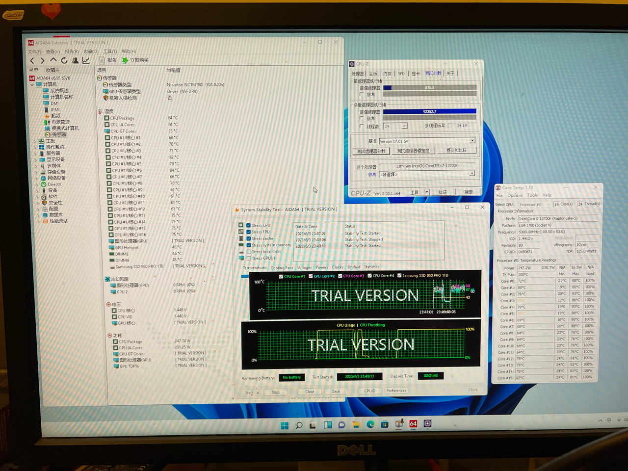This screenshot has width=628, height=471.
Task: Open the 請選擇 reference processor dropdown
Action: tap(471, 174)
